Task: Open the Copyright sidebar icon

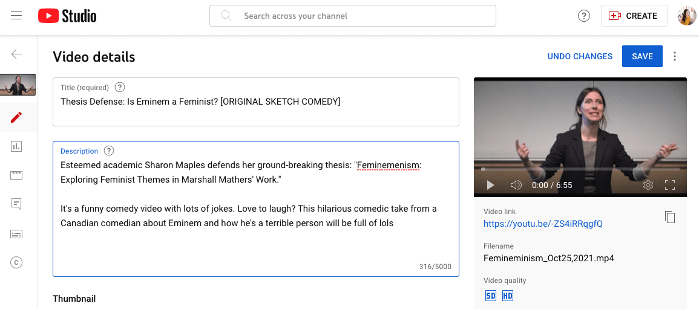Action: 16,262
